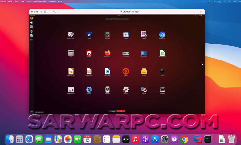This screenshot has height=145, width=241.
Task: Open the Ubuntu system status menu
Action: pos(201,15)
